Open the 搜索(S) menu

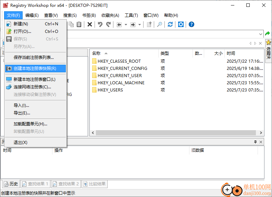point(70,15)
